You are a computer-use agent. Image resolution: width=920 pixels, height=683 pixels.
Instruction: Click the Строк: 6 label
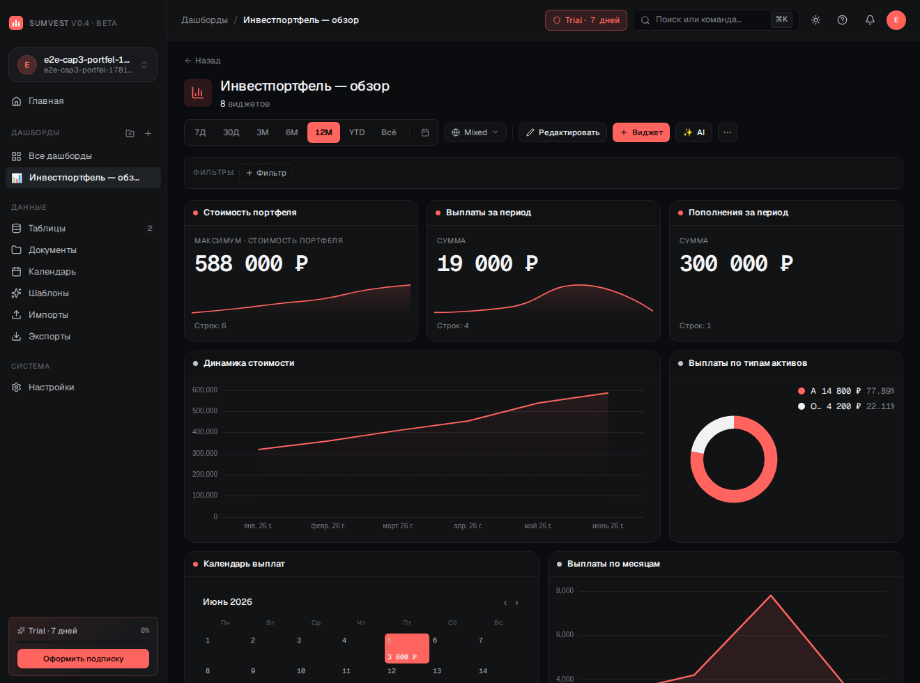210,325
